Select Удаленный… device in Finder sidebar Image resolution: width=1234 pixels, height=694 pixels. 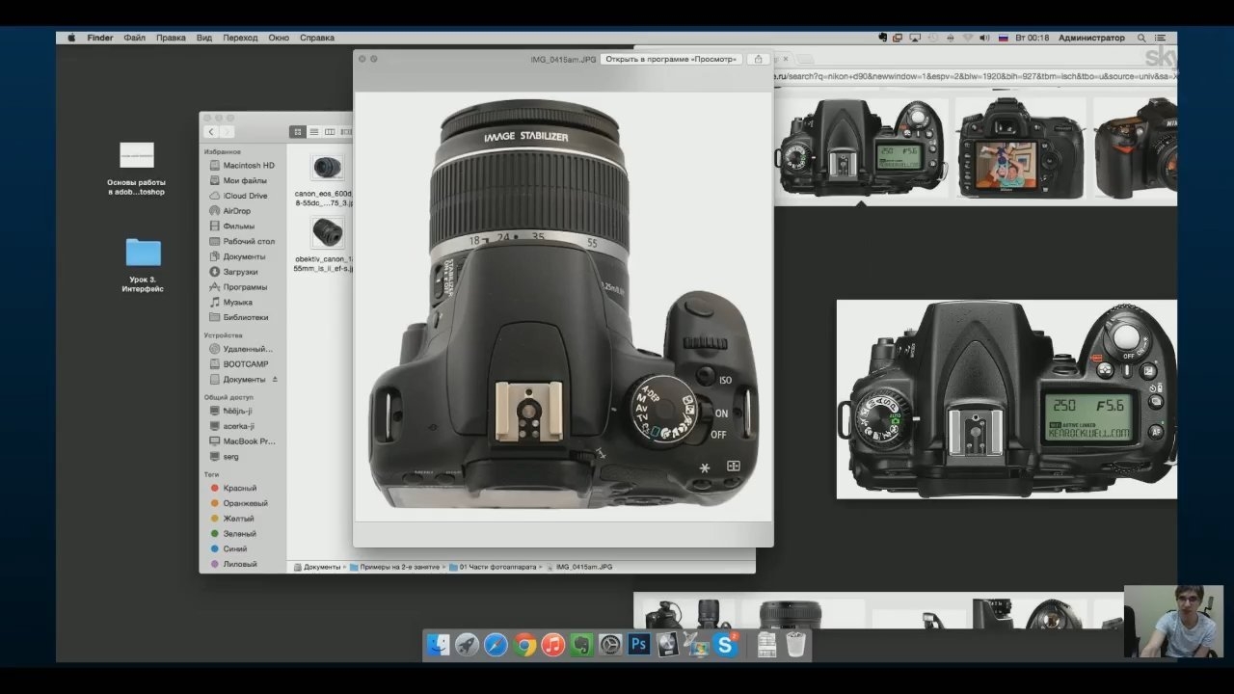click(241, 349)
